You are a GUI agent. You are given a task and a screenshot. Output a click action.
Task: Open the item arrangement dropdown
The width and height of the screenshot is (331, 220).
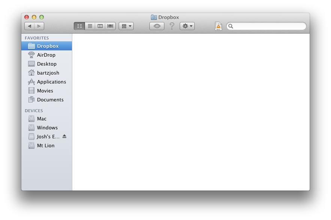point(126,26)
